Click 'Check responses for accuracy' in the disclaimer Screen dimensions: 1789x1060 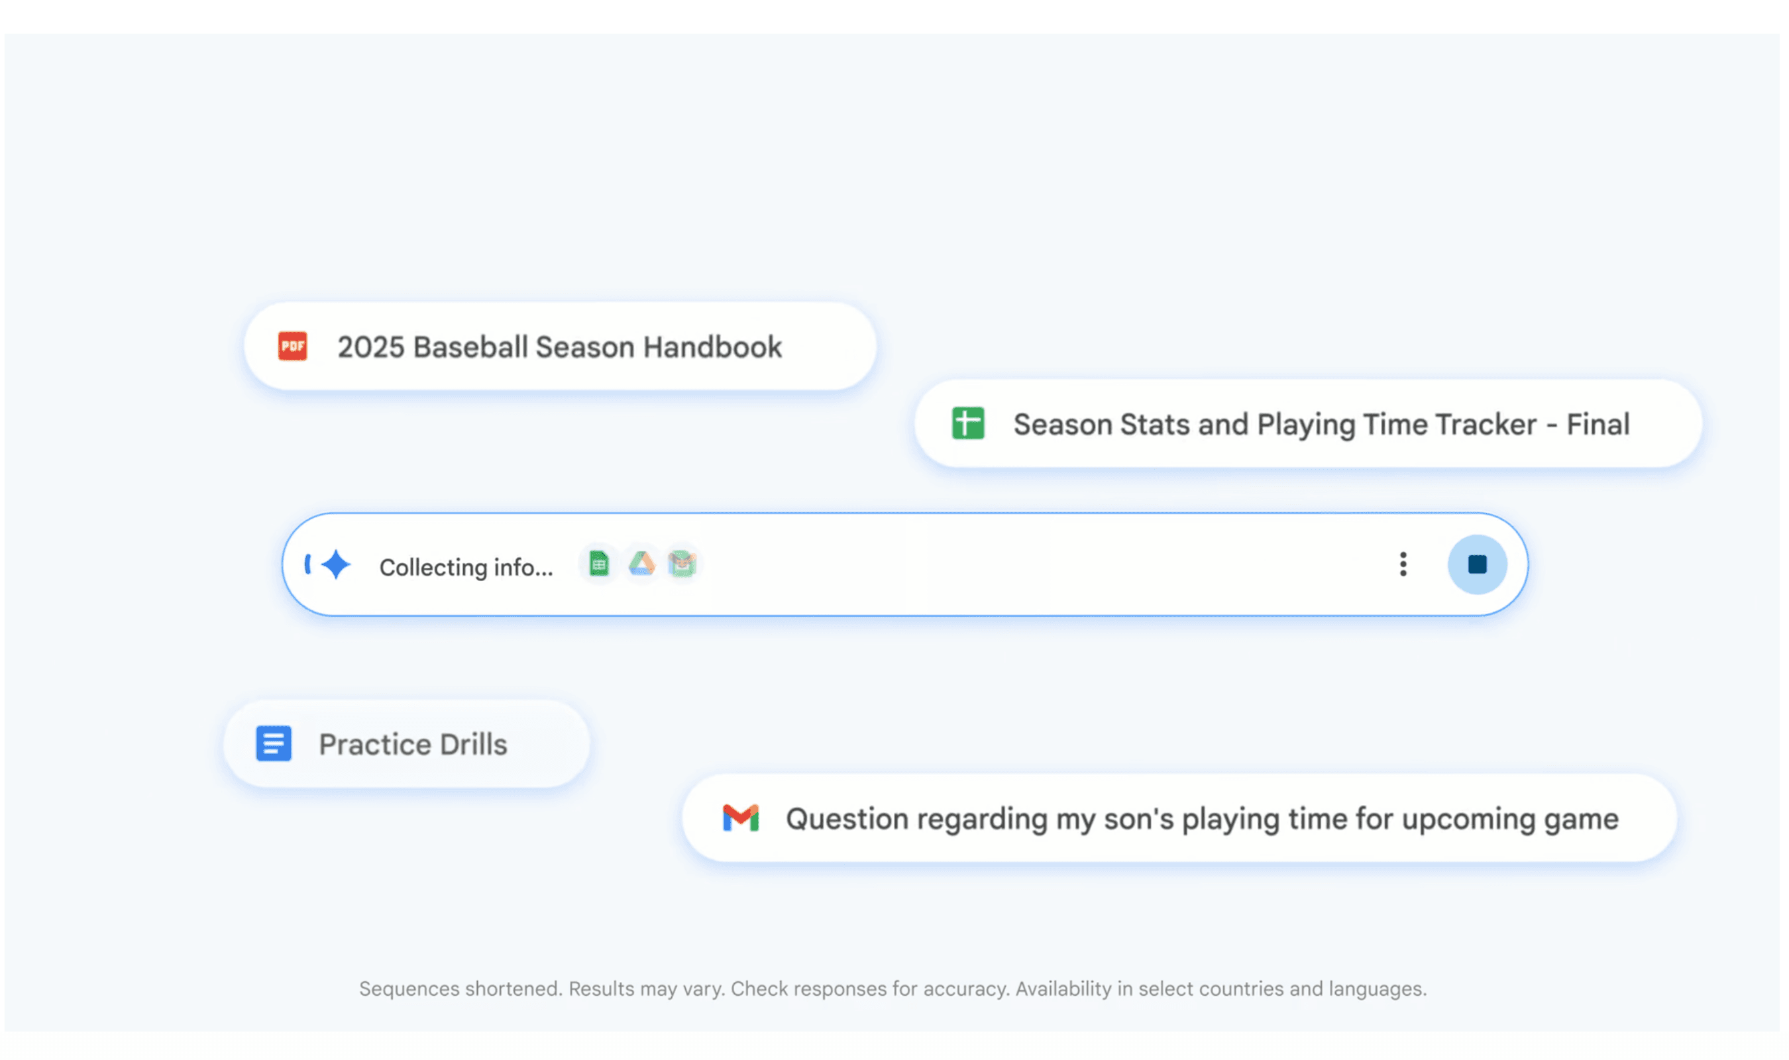[x=869, y=989]
